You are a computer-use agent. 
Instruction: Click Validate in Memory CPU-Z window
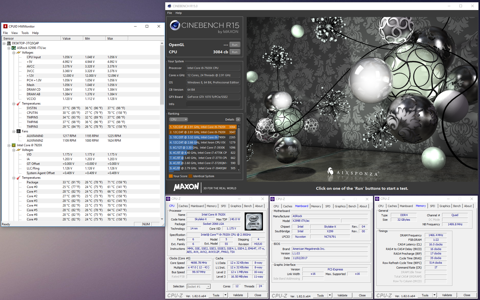point(447,295)
